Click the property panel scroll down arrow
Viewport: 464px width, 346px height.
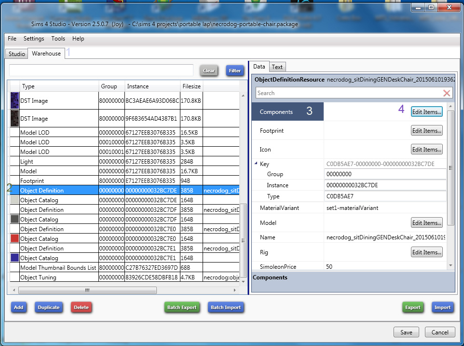click(x=450, y=265)
